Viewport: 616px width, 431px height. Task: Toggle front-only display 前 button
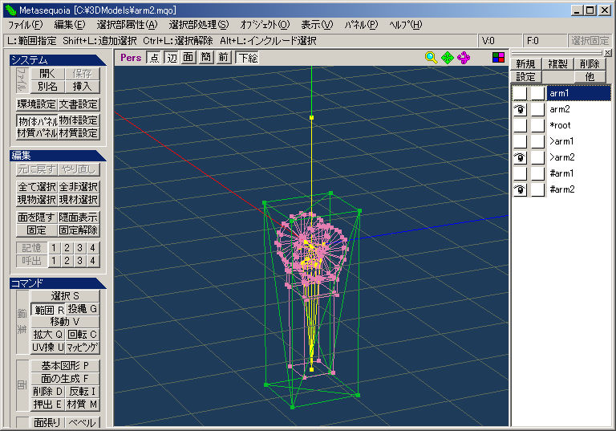224,58
